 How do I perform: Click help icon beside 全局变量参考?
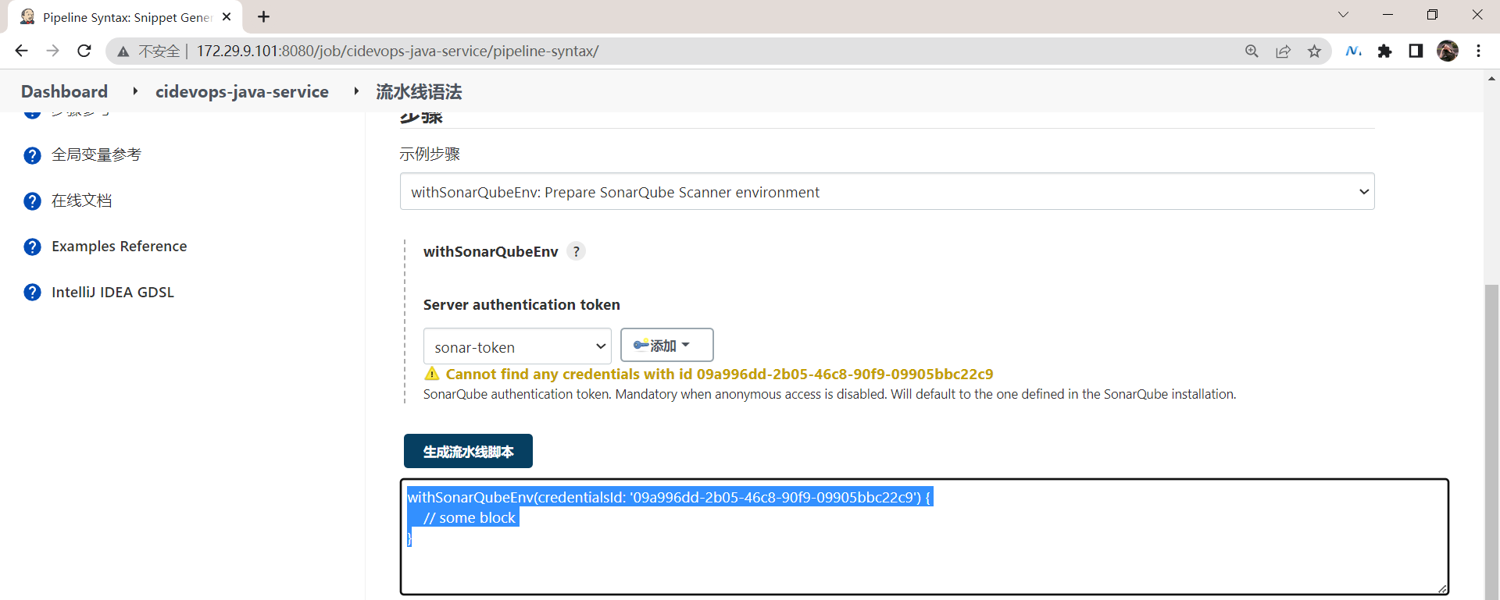pos(32,155)
